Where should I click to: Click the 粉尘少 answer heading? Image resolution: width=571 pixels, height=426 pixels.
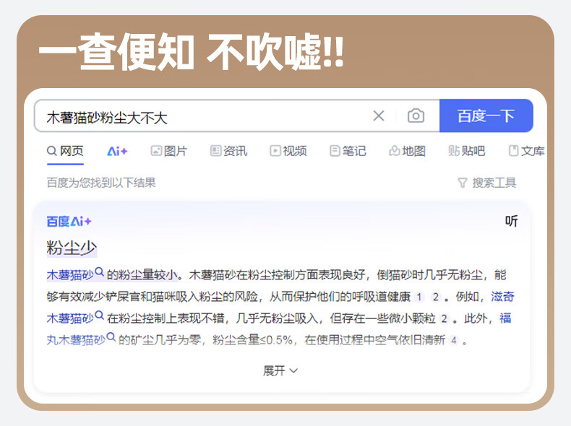72,248
